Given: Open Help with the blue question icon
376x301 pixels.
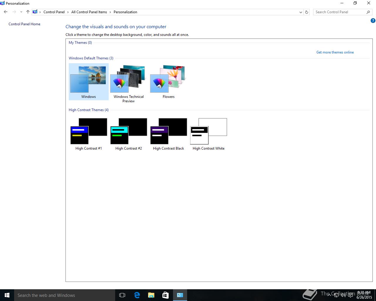Looking at the screenshot, I should click(373, 21).
